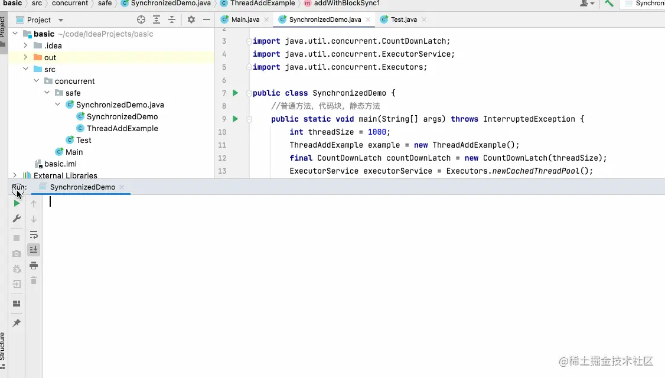Open the user account dropdown icon
The image size is (665, 378).
coord(587,4)
